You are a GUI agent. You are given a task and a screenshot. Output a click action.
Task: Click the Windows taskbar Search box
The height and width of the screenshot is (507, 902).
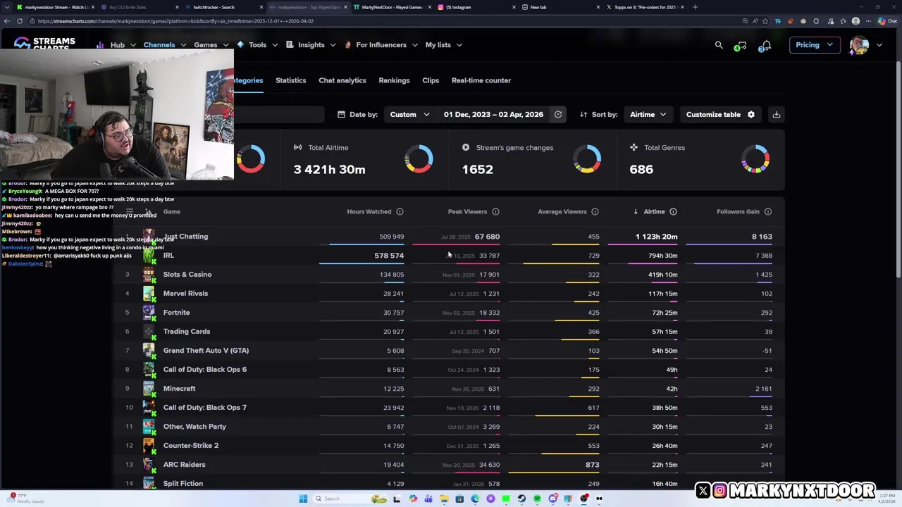pos(341,499)
